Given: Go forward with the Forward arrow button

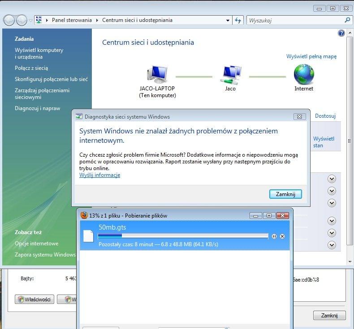Looking at the screenshot, I should coord(22,20).
